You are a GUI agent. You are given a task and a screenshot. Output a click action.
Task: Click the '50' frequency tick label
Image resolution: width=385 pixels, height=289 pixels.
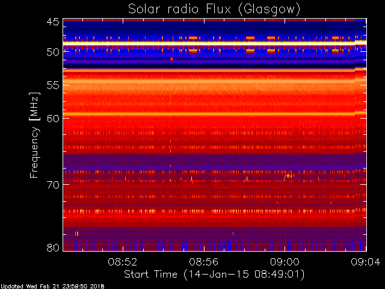[53, 52]
